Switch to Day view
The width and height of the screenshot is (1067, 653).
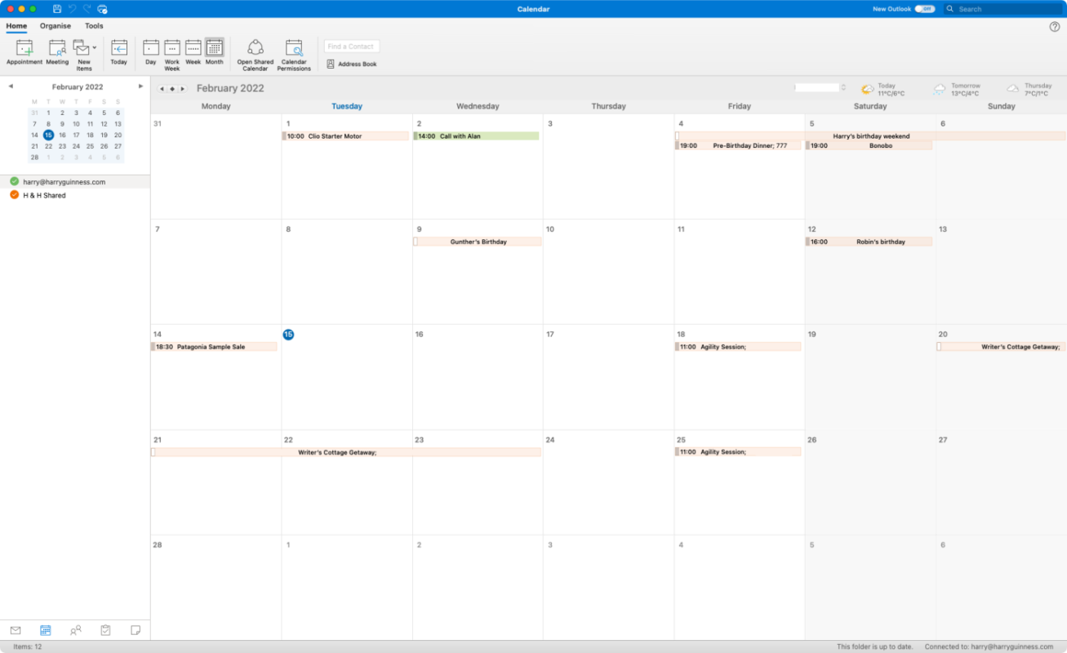[x=151, y=53]
